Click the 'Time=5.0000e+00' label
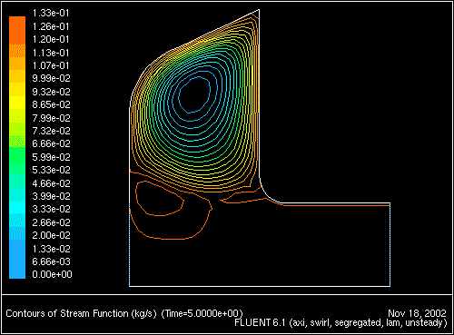The height and width of the screenshot is (335, 454). coord(202,313)
